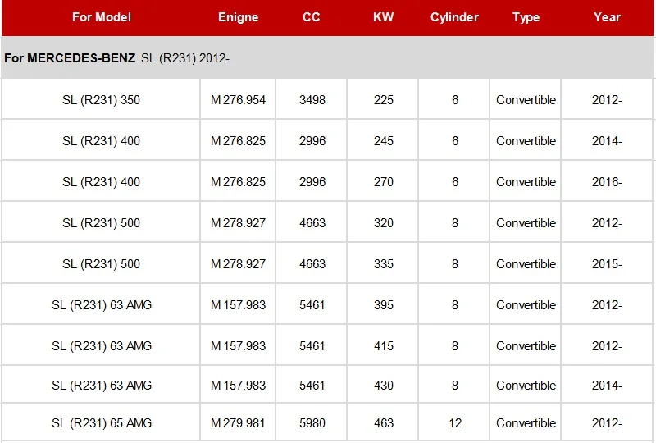Screen dimensions: 656x443
Task: Select engine cell 'M 279.981'
Action: pos(238,423)
